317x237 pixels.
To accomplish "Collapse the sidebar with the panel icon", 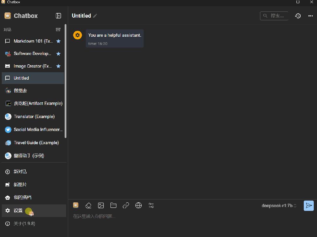I will click(58, 16).
